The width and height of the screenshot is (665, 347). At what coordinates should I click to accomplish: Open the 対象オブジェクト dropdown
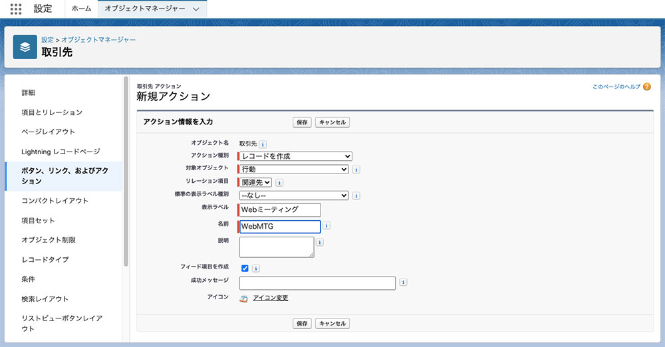click(x=294, y=170)
